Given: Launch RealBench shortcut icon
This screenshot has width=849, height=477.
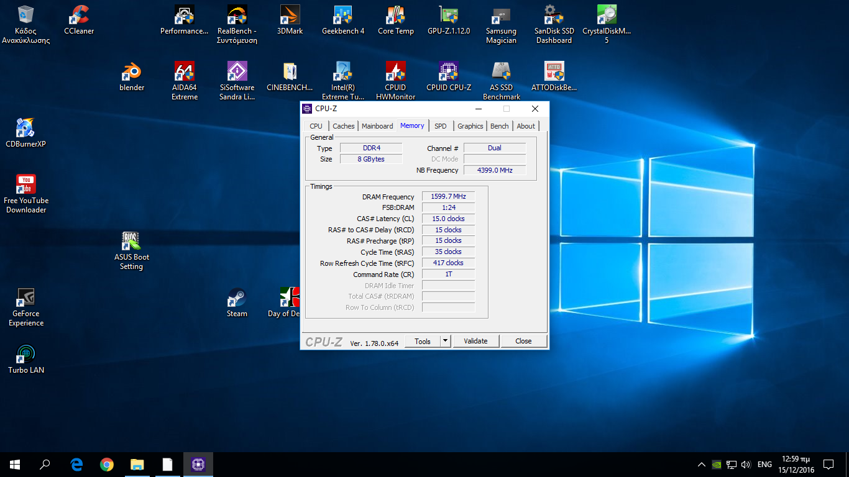Looking at the screenshot, I should (237, 25).
